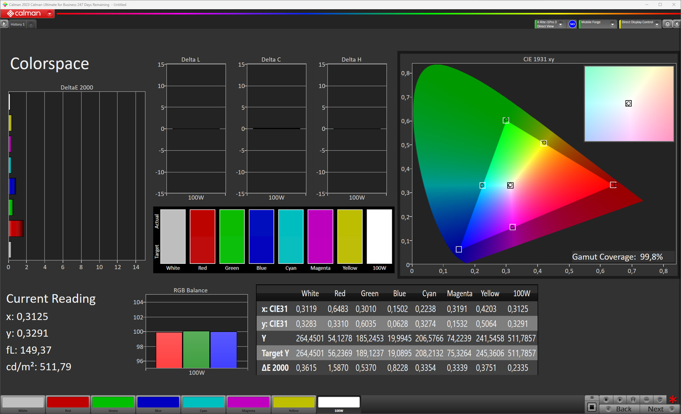Click the refresh cycle icon
This screenshot has width=681, height=414.
coord(660,399)
